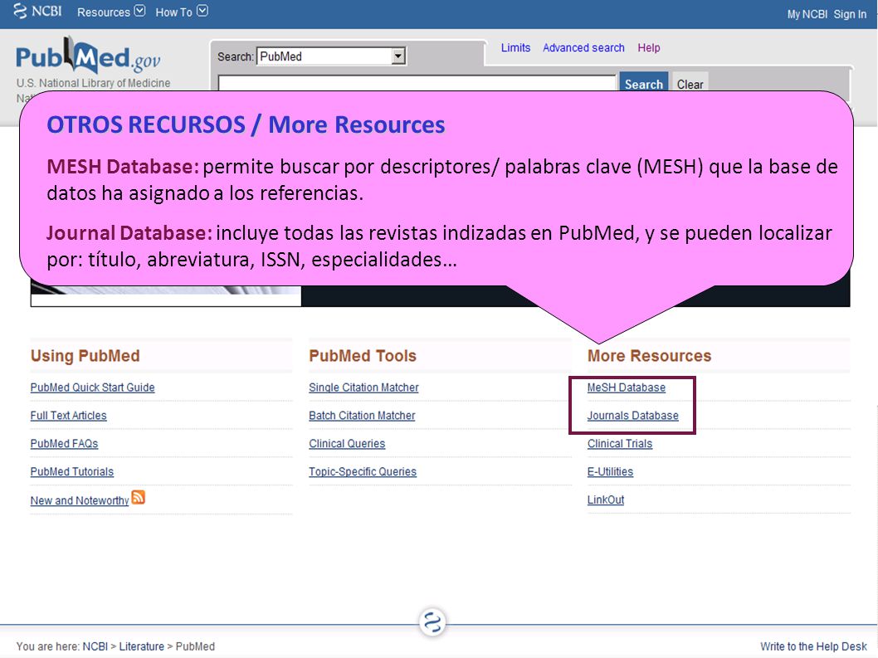This screenshot has height=658, width=878.
Task: Click U.S. National Library of Medicine text
Action: (93, 83)
